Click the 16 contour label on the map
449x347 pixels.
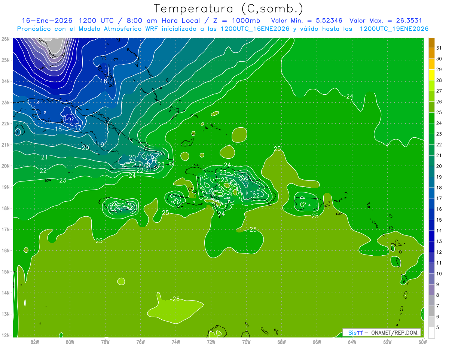point(104,81)
